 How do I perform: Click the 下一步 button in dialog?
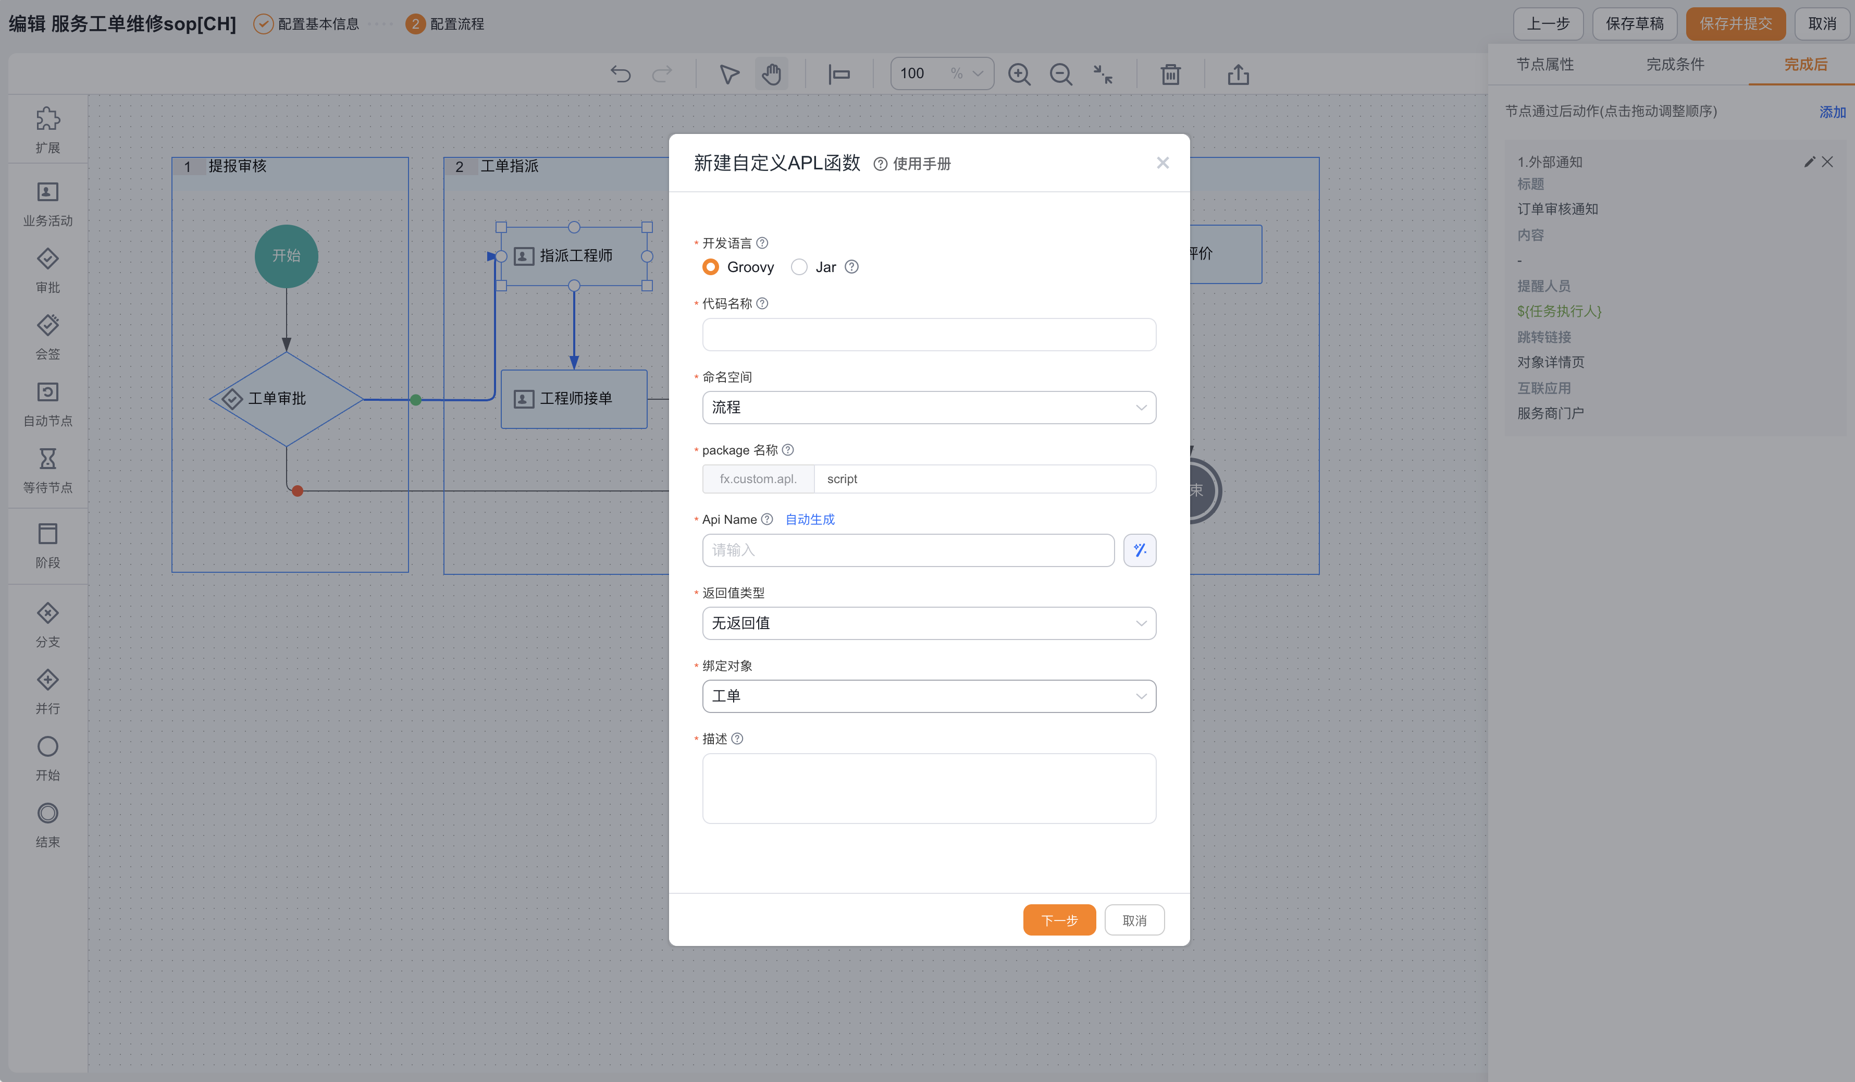[1059, 920]
